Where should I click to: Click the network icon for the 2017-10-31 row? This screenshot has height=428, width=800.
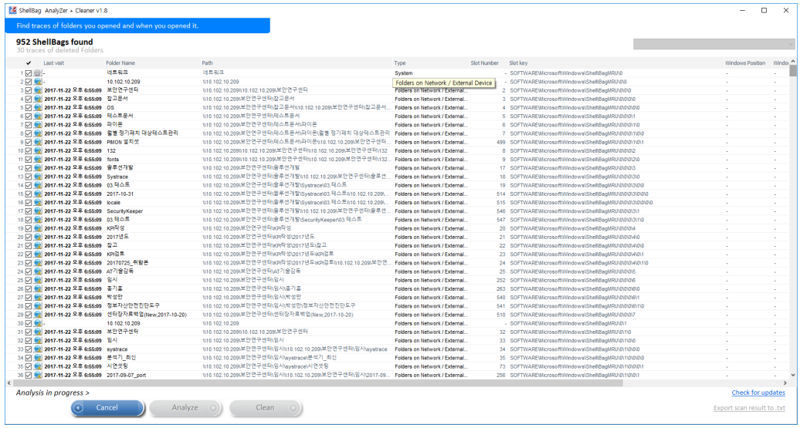[x=37, y=194]
